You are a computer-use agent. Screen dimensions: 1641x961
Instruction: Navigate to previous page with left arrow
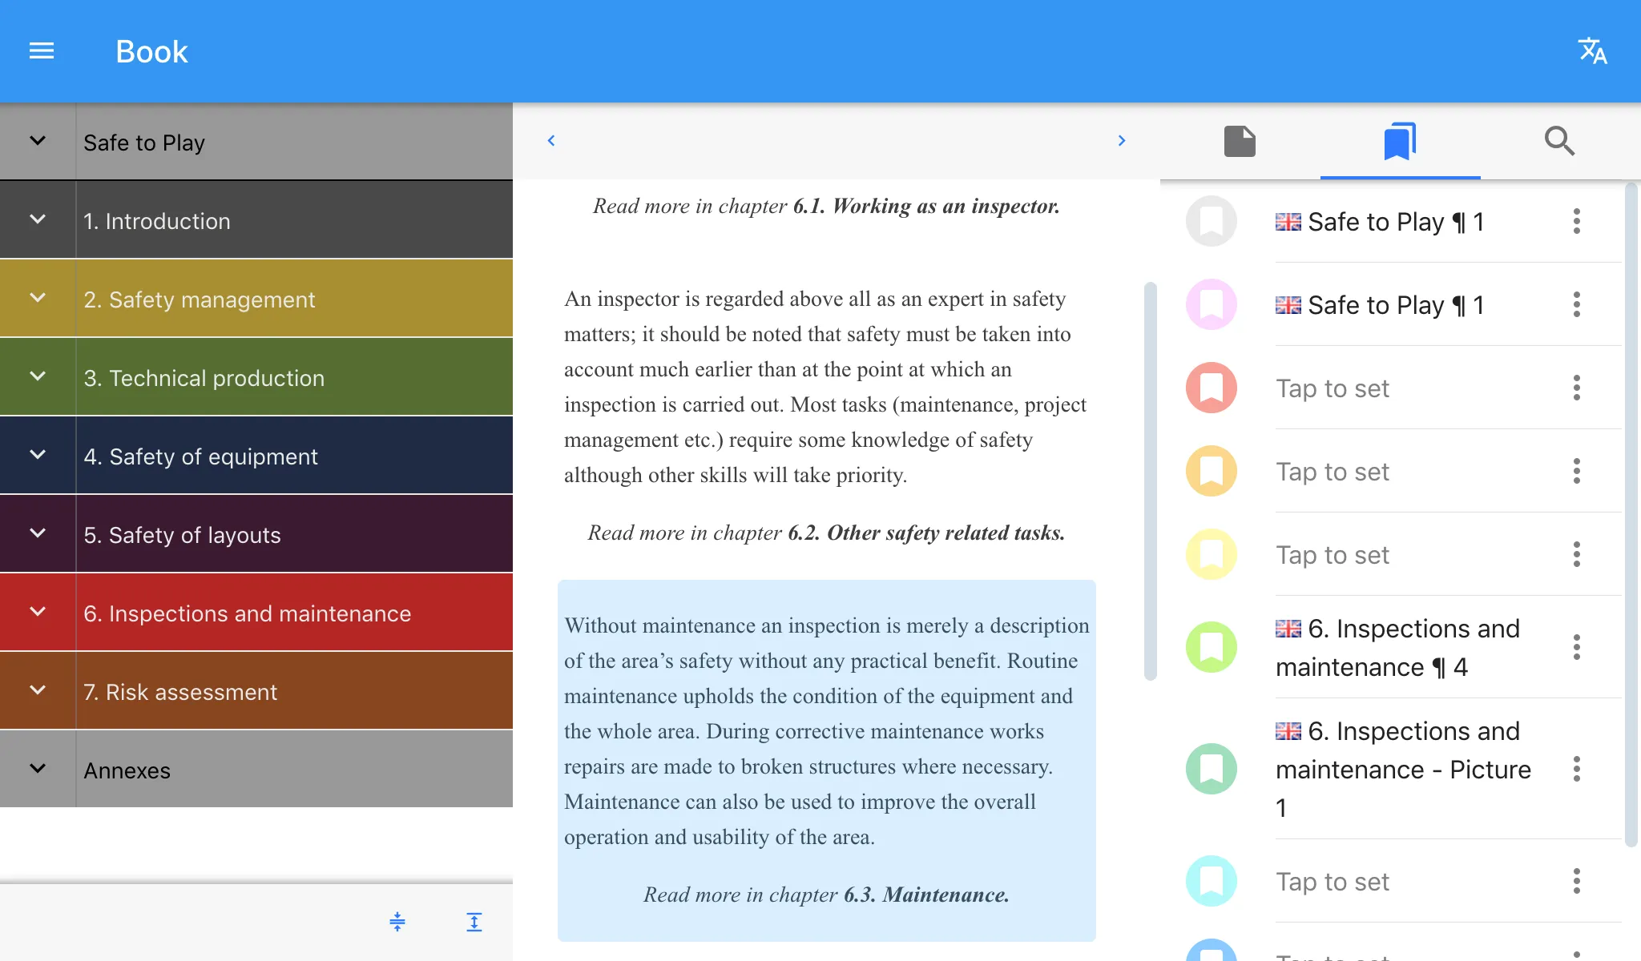pyautogui.click(x=550, y=139)
